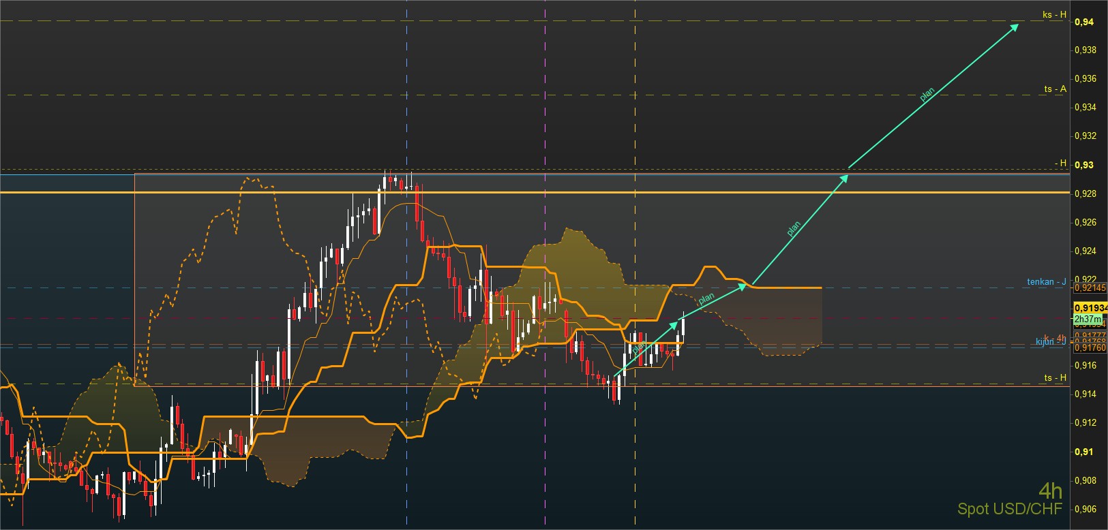
Task: Click the 'ts - H' level label
Action: [1055, 378]
